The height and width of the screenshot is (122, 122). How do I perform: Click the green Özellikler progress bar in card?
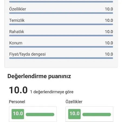(x=97, y=114)
